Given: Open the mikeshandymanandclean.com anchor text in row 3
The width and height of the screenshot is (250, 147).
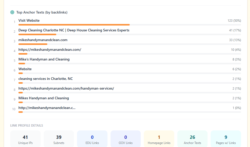Looking at the screenshot, I should pos(43,40).
